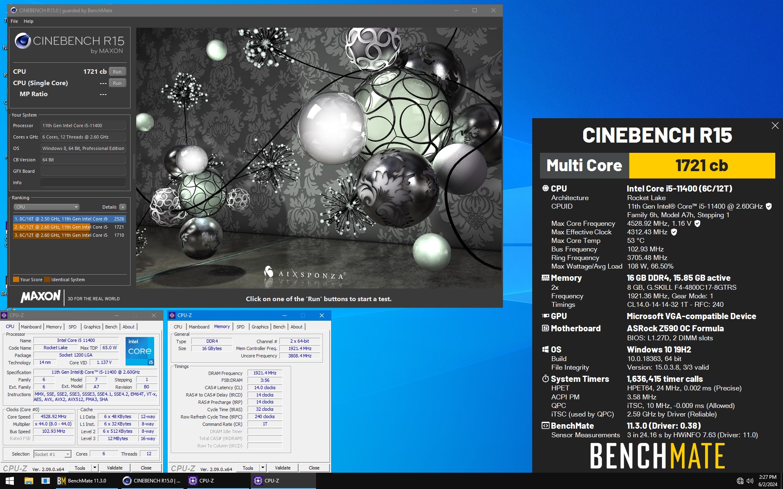783x489 pixels.
Task: Open Bench tab in left CPU-Z window
Action: tap(111, 327)
